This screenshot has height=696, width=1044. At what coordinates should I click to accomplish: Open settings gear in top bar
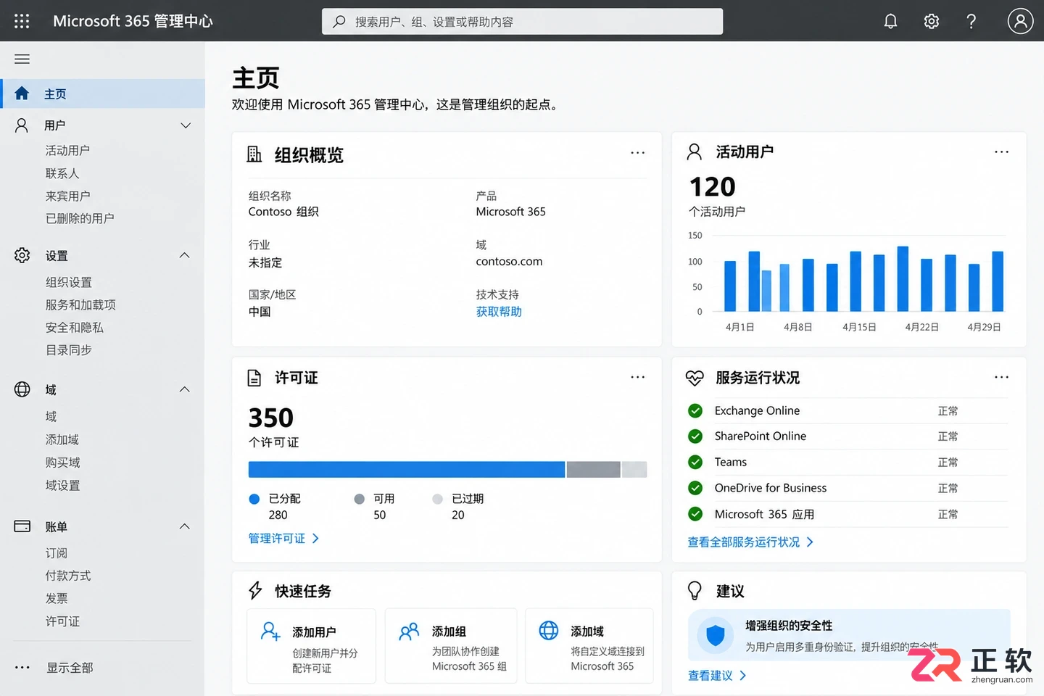(932, 21)
